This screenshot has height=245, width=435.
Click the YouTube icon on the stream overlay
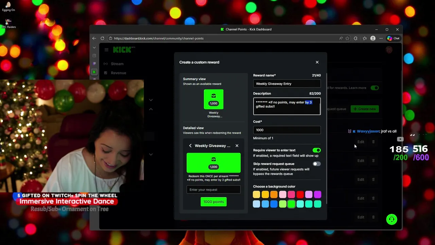[x=400, y=139]
